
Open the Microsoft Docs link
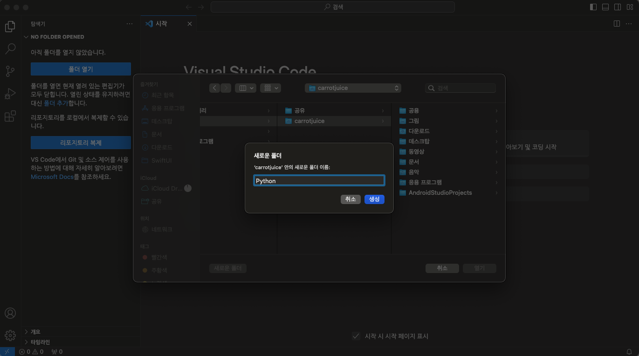(x=52, y=177)
